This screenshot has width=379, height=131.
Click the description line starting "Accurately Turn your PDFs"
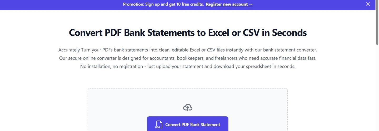click(x=188, y=50)
